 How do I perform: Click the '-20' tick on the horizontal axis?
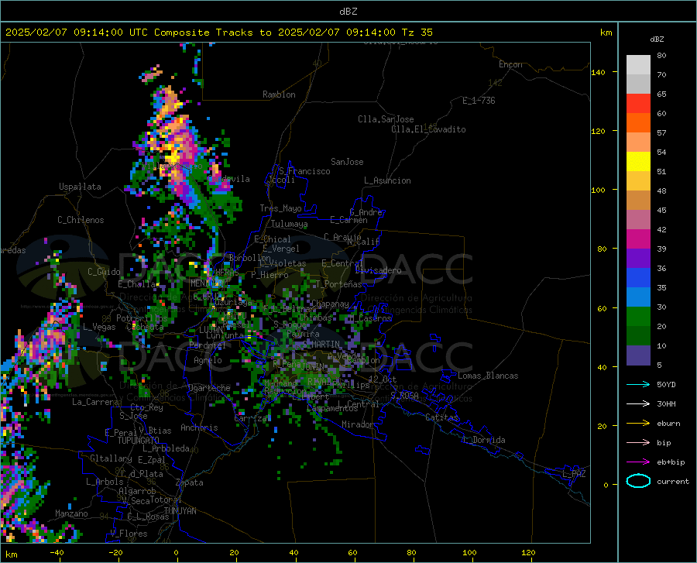pos(115,553)
